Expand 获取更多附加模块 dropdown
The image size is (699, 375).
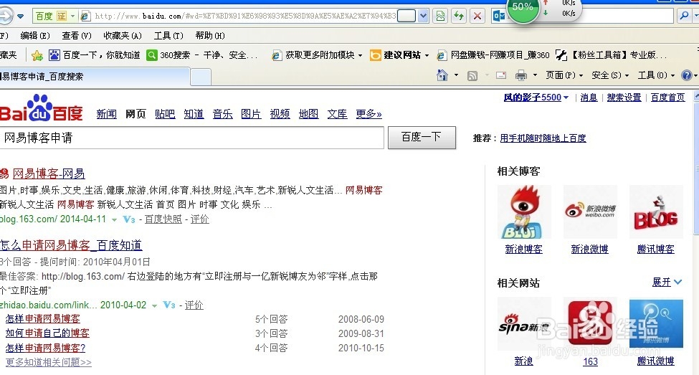(360, 56)
